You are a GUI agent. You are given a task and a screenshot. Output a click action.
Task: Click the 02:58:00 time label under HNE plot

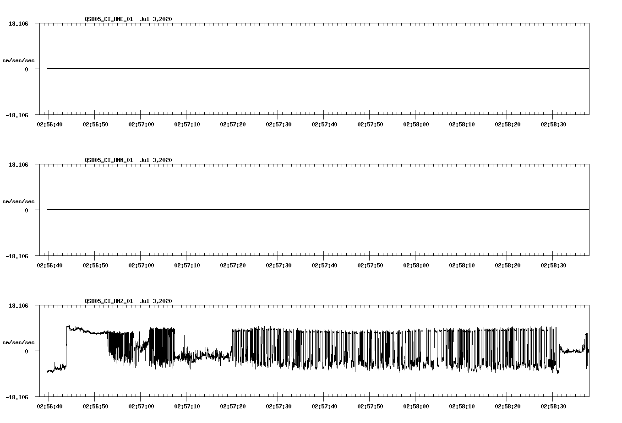click(x=416, y=125)
